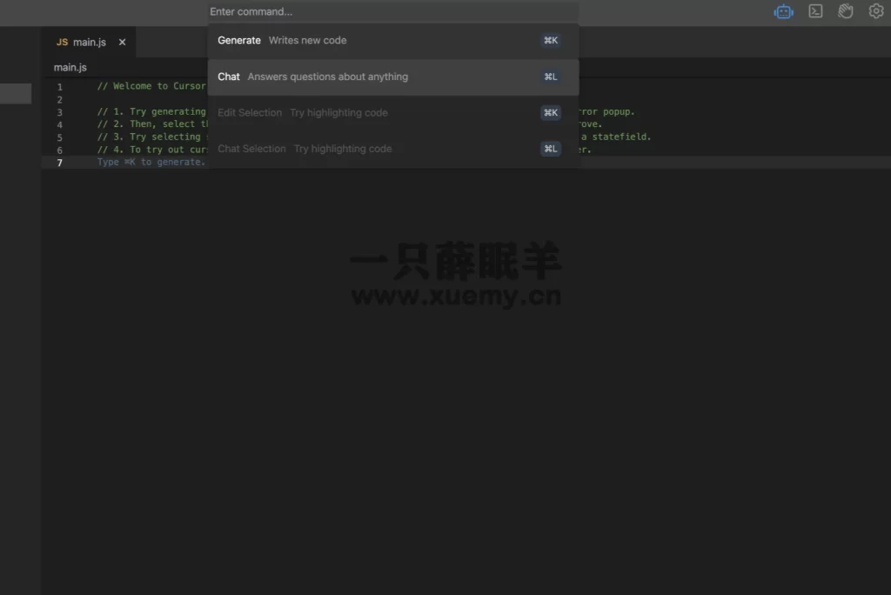Focus the Enter command input field
891x595 pixels.
click(x=392, y=11)
